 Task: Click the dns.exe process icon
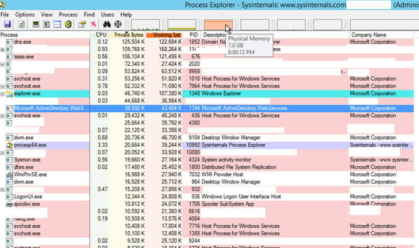(x=10, y=42)
